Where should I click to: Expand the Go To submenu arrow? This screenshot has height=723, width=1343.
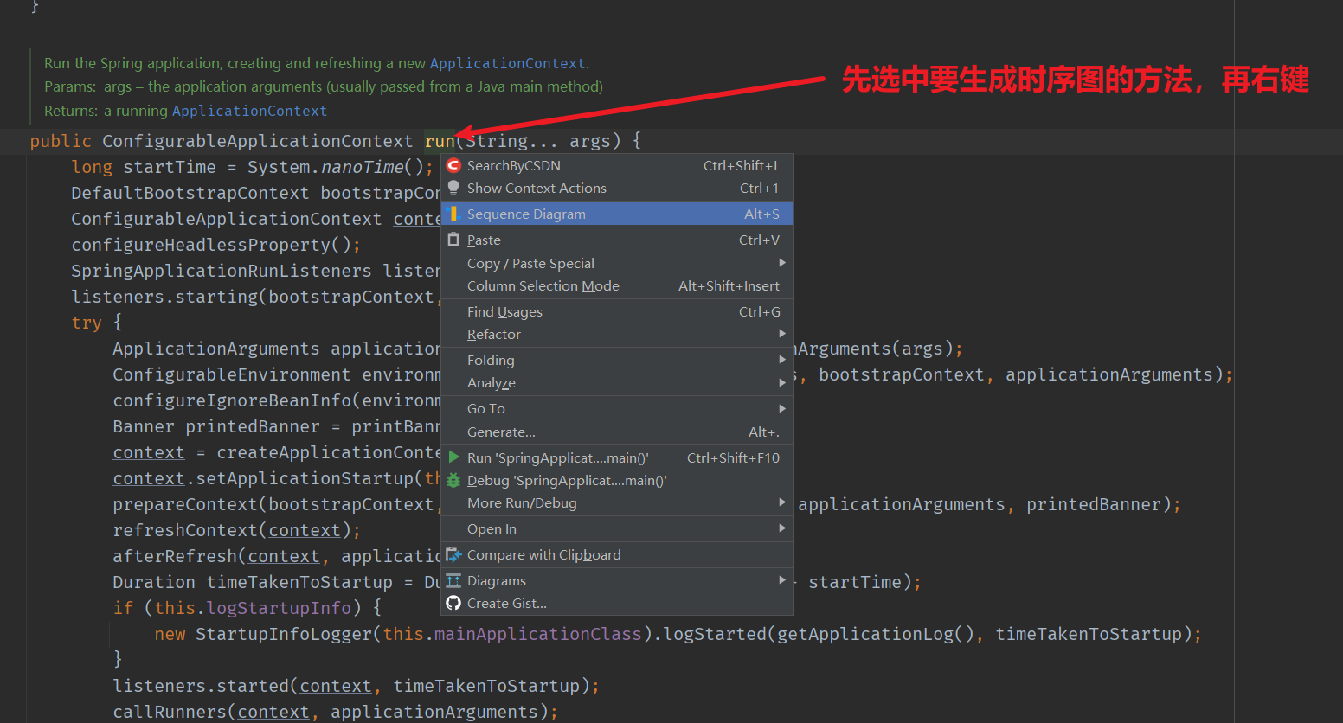coord(782,407)
